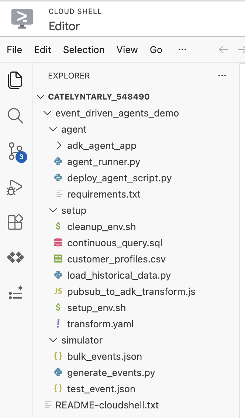Click the navigate back arrow
Viewport: 245px width, 418px height.
[223, 50]
